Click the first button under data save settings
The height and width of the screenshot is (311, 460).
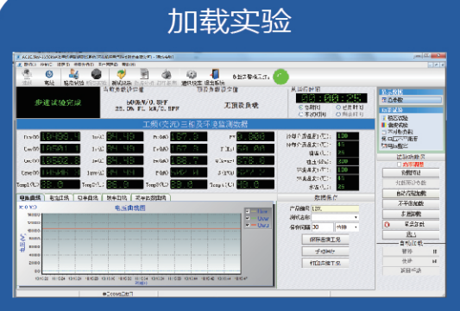[325, 239]
